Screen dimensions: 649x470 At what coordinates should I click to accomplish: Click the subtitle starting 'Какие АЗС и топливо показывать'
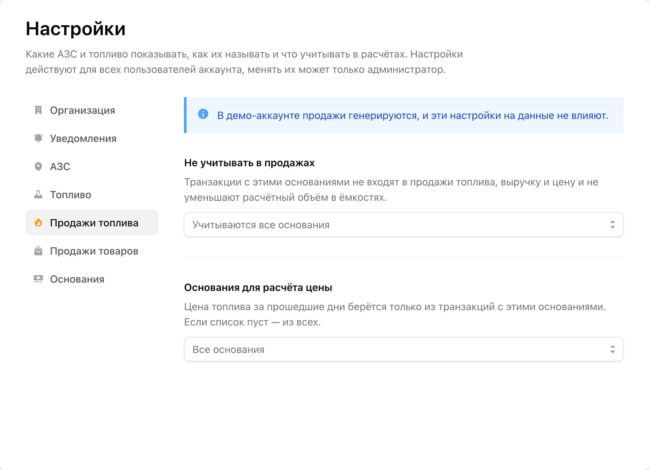244,62
